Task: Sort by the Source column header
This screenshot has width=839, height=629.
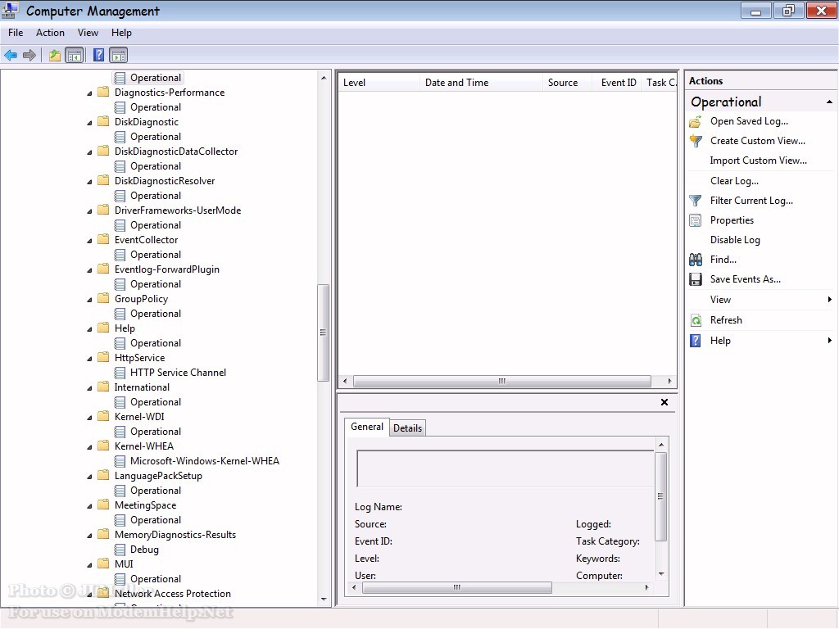Action: [x=567, y=83]
